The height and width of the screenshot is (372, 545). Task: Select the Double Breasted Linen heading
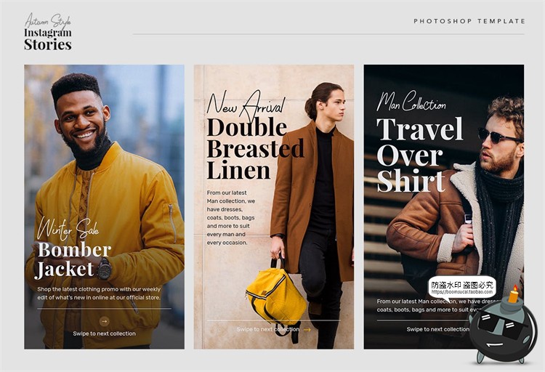255,148
